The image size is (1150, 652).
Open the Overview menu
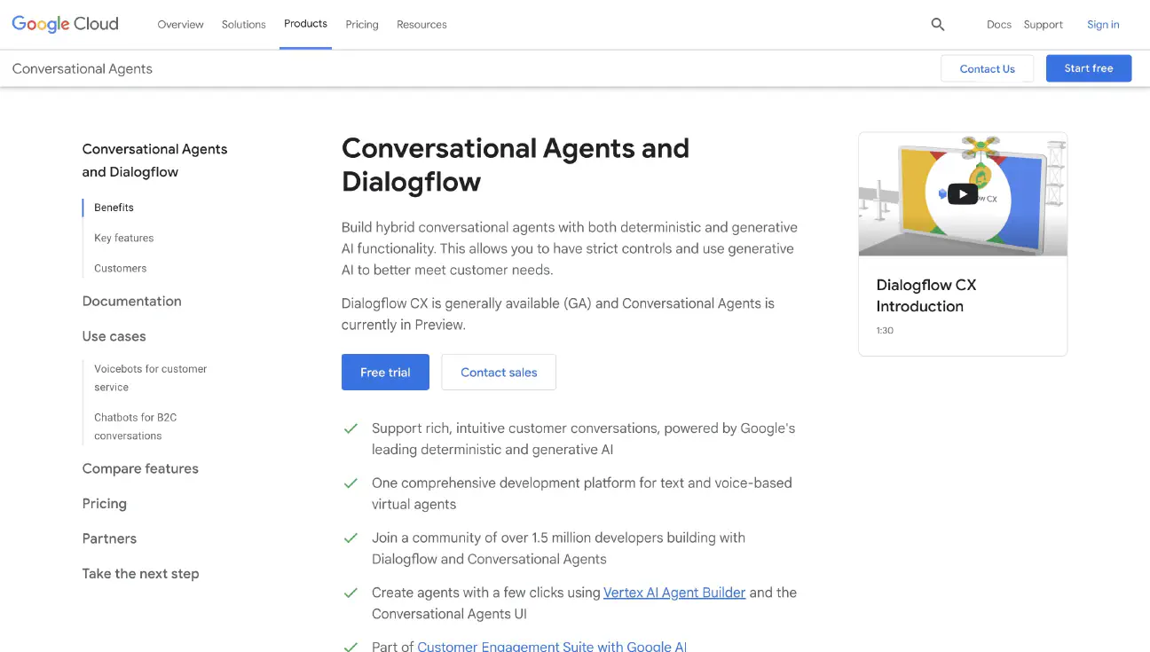click(x=180, y=25)
